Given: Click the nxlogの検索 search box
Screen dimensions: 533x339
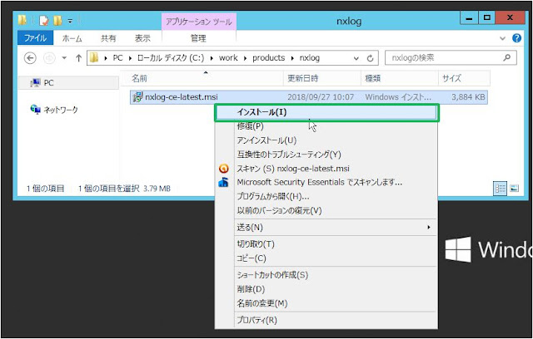Looking at the screenshot, I should 451,58.
